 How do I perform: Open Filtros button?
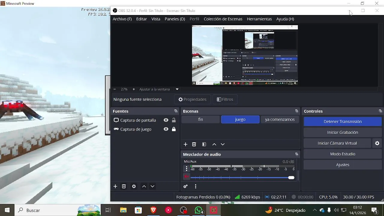[x=225, y=99]
